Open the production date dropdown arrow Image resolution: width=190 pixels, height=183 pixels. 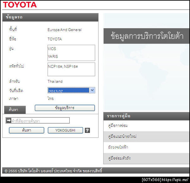tap(92, 90)
